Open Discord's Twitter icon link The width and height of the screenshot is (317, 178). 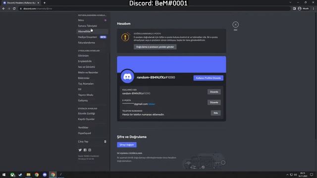pyautogui.click(x=80, y=150)
